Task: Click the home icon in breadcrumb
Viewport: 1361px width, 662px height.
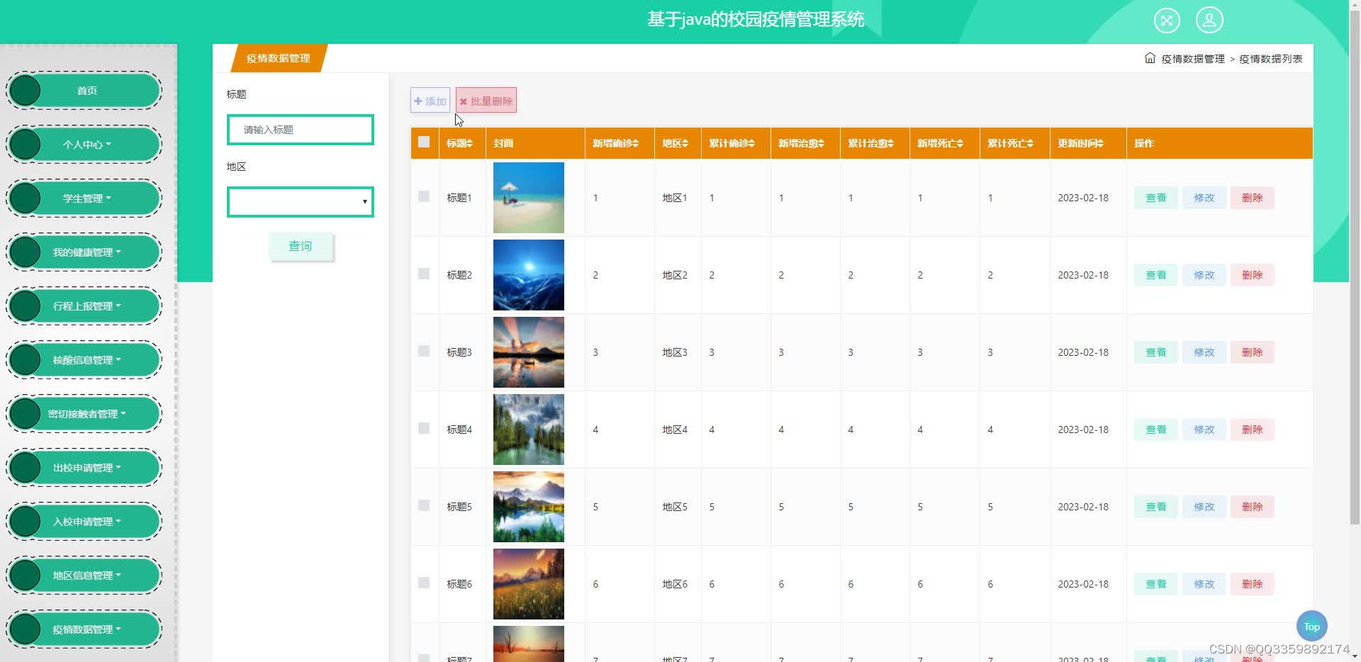Action: tap(1150, 58)
